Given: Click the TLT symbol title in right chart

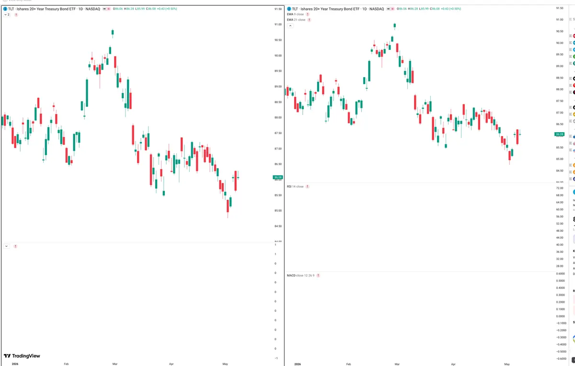Looking at the screenshot, I should [x=338, y=9].
